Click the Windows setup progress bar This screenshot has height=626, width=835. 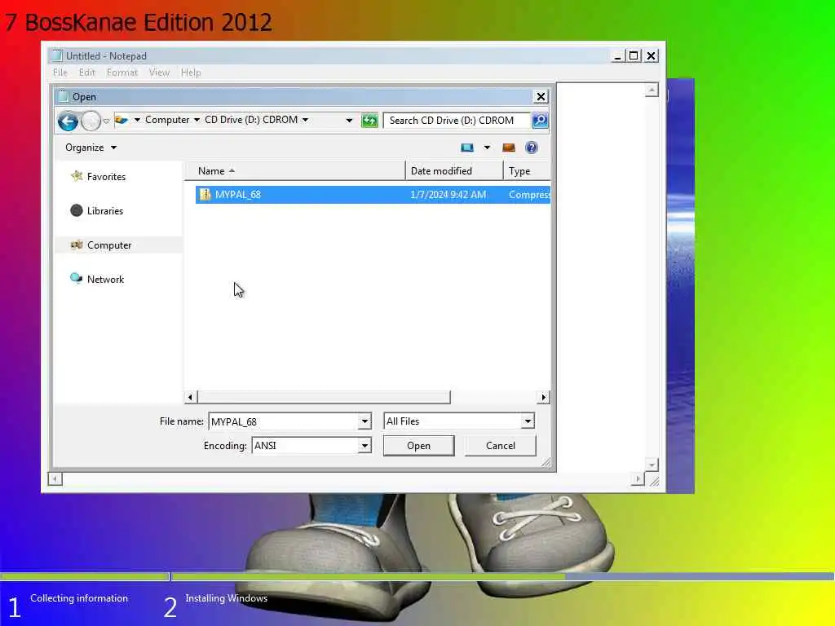pyautogui.click(x=417, y=576)
